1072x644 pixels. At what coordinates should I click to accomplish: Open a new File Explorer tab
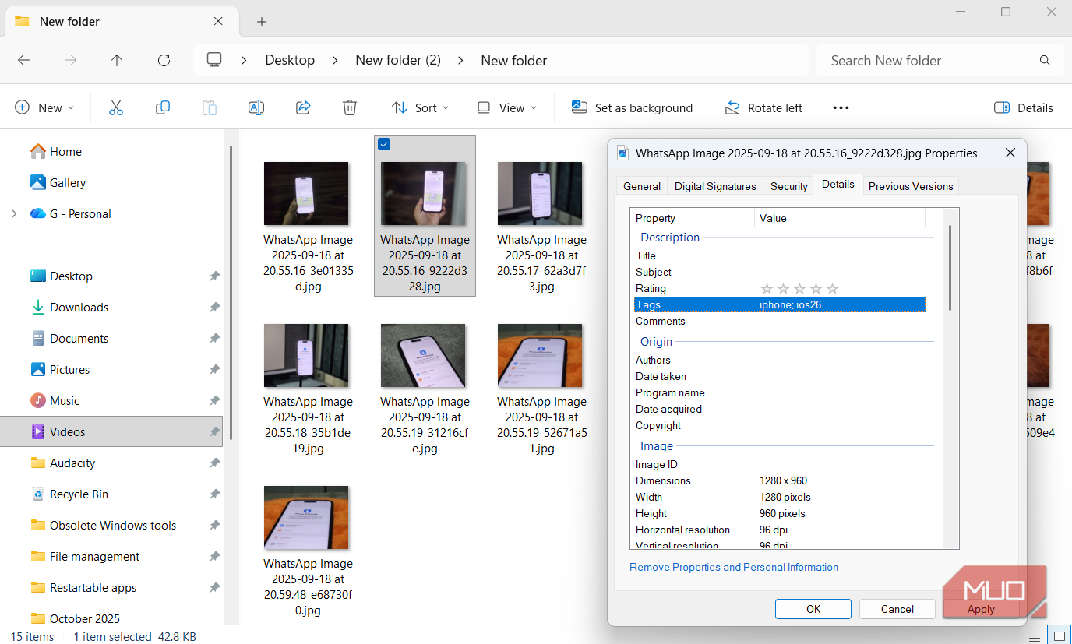pos(262,22)
